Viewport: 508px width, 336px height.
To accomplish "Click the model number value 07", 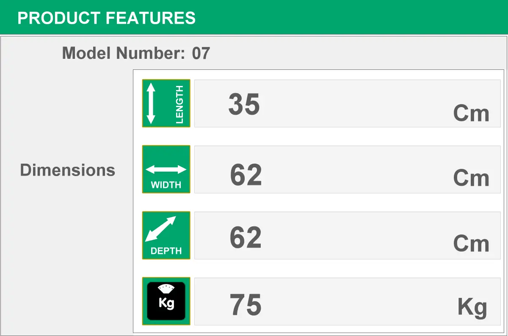I will [x=201, y=53].
